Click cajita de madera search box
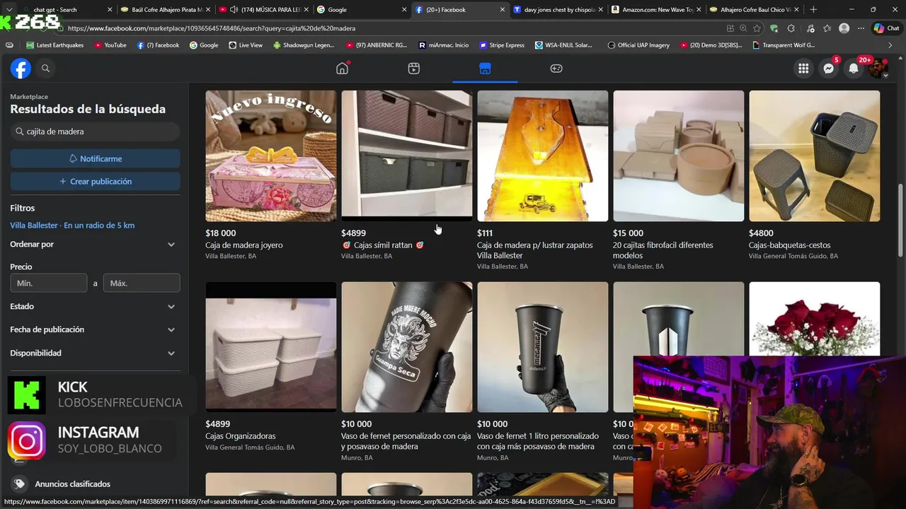This screenshot has height=509, width=906. (x=95, y=131)
